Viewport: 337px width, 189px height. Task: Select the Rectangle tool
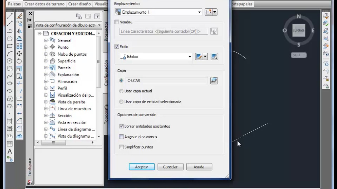[10, 46]
